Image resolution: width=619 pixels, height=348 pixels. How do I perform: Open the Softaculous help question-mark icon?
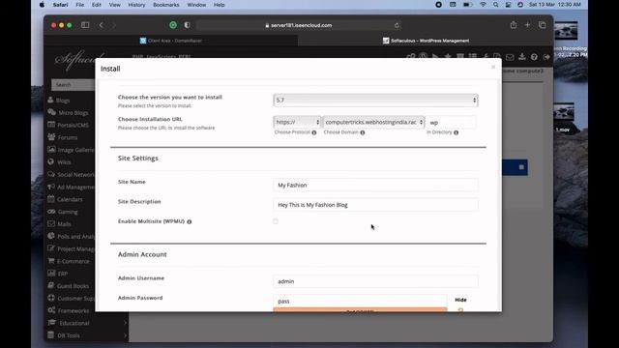click(x=534, y=57)
